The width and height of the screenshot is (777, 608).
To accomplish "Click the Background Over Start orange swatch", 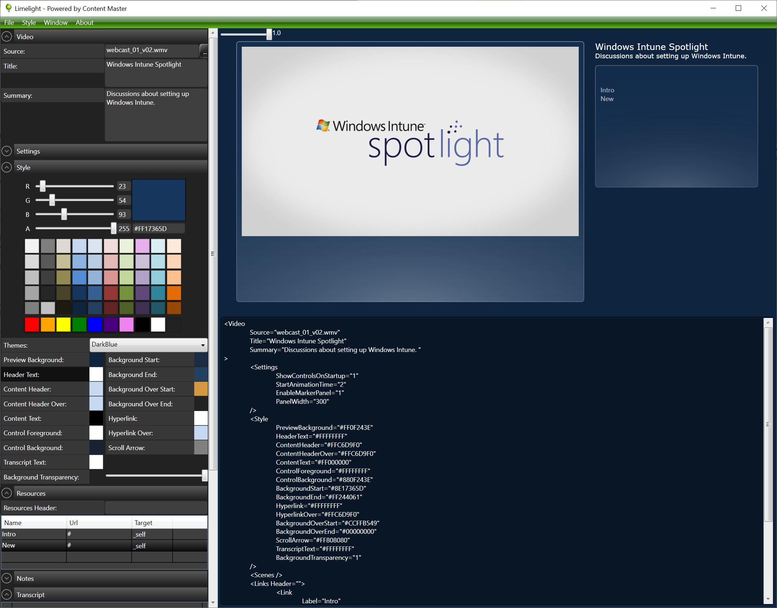I will click(x=201, y=389).
